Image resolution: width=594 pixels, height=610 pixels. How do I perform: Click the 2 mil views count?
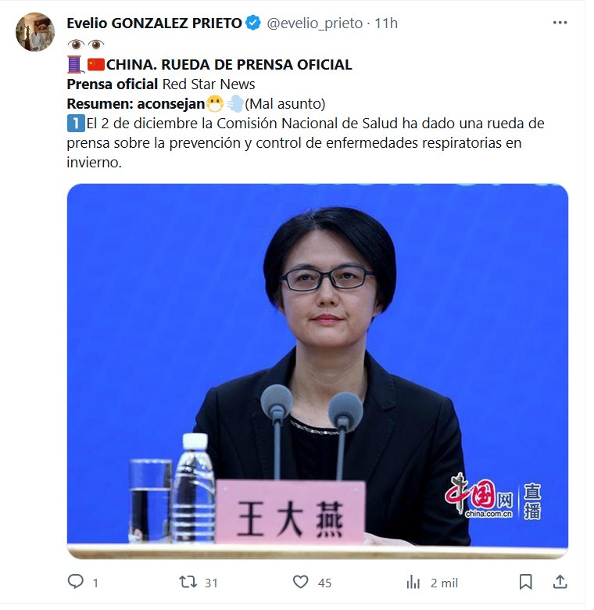pyautogui.click(x=445, y=583)
